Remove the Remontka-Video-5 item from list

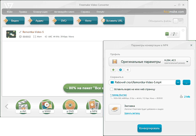click(x=183, y=30)
